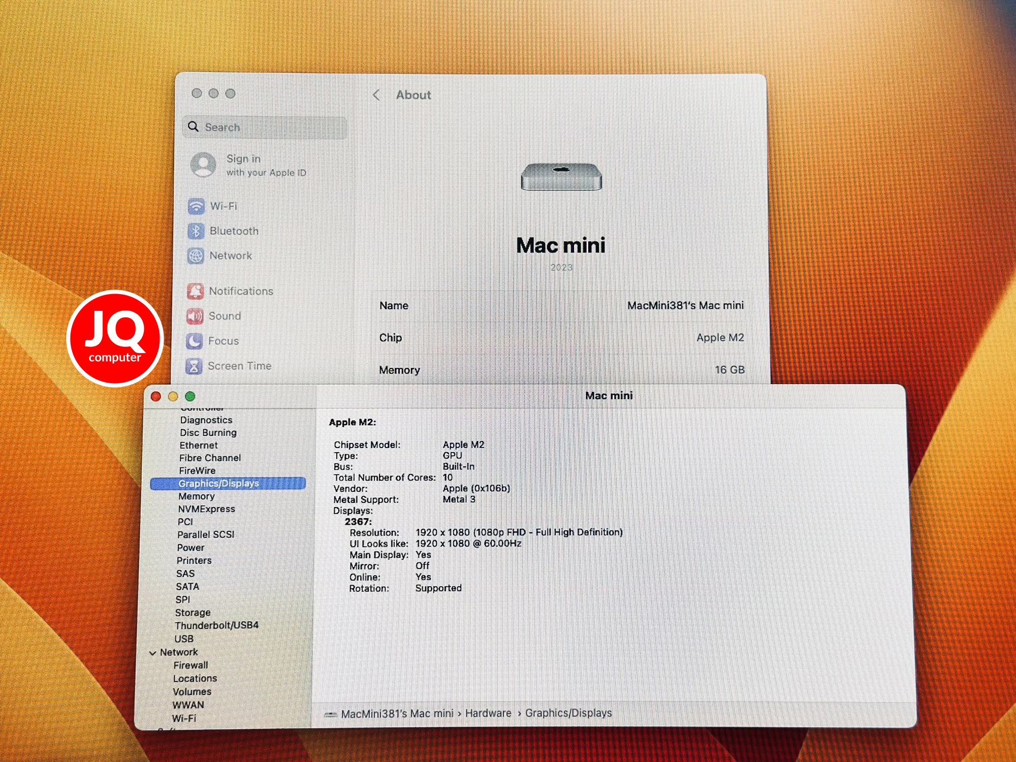
Task: Select SAS in sidebar
Action: [185, 574]
